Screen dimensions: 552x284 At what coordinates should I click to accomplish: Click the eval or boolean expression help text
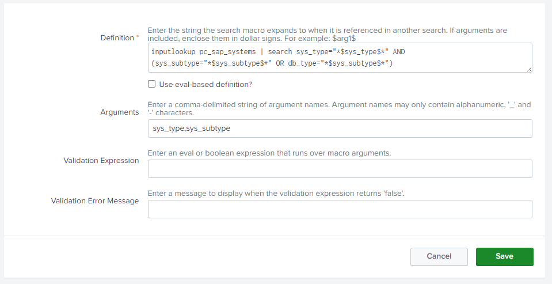click(x=269, y=153)
